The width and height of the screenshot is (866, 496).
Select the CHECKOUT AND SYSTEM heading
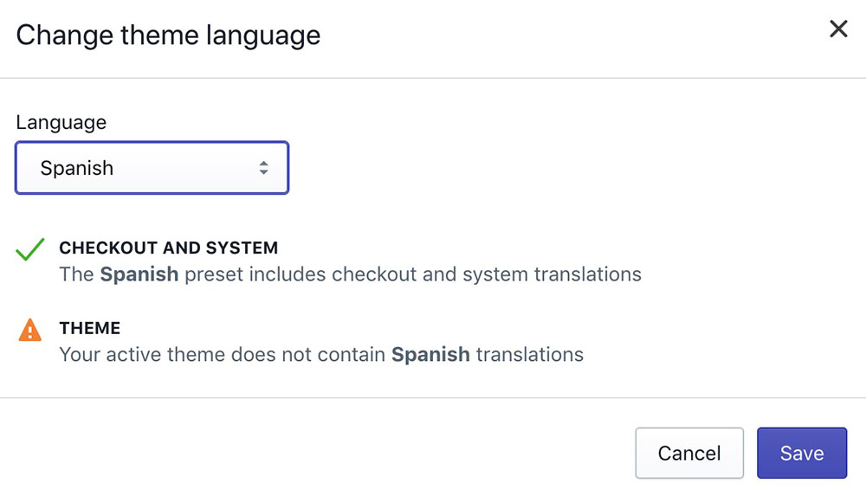[x=169, y=248]
